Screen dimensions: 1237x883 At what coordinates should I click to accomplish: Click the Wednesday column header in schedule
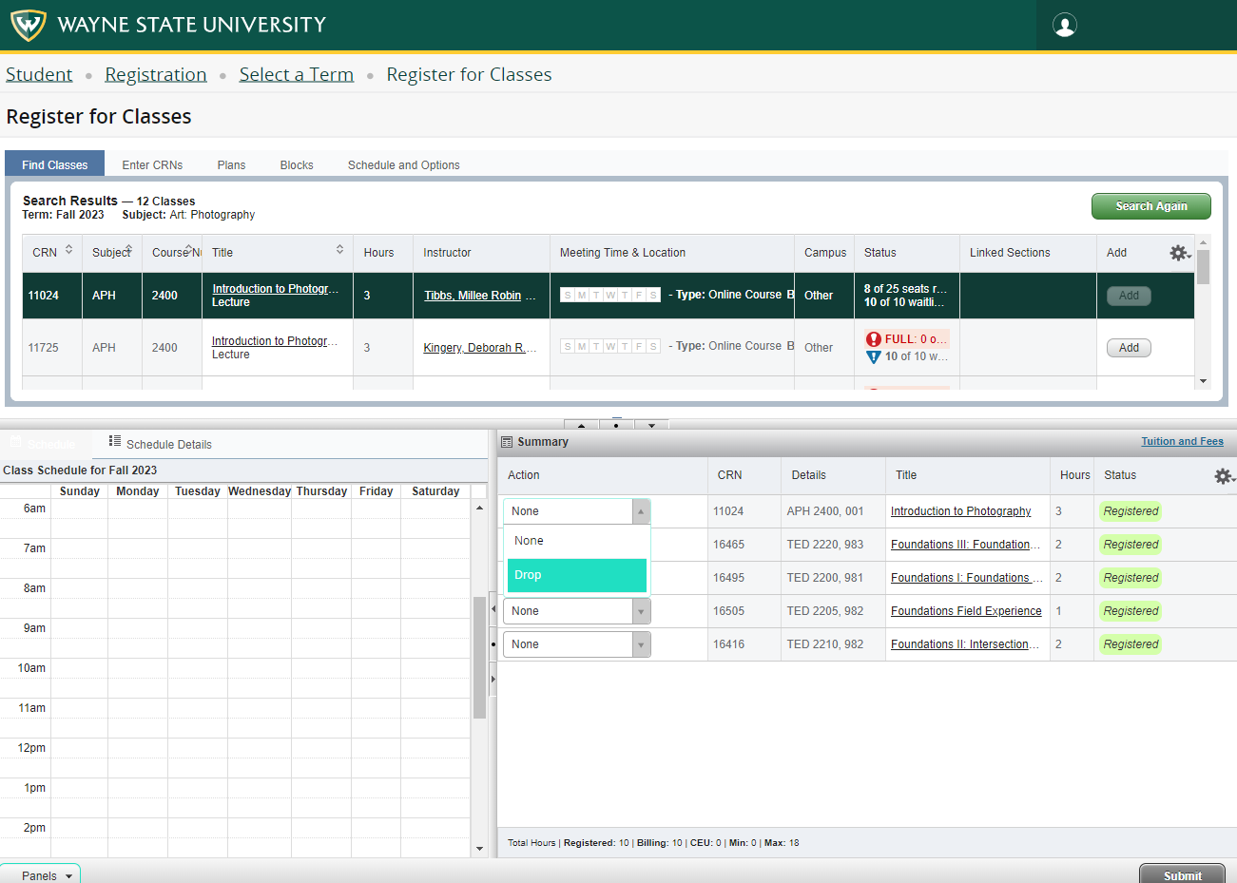pyautogui.click(x=260, y=491)
